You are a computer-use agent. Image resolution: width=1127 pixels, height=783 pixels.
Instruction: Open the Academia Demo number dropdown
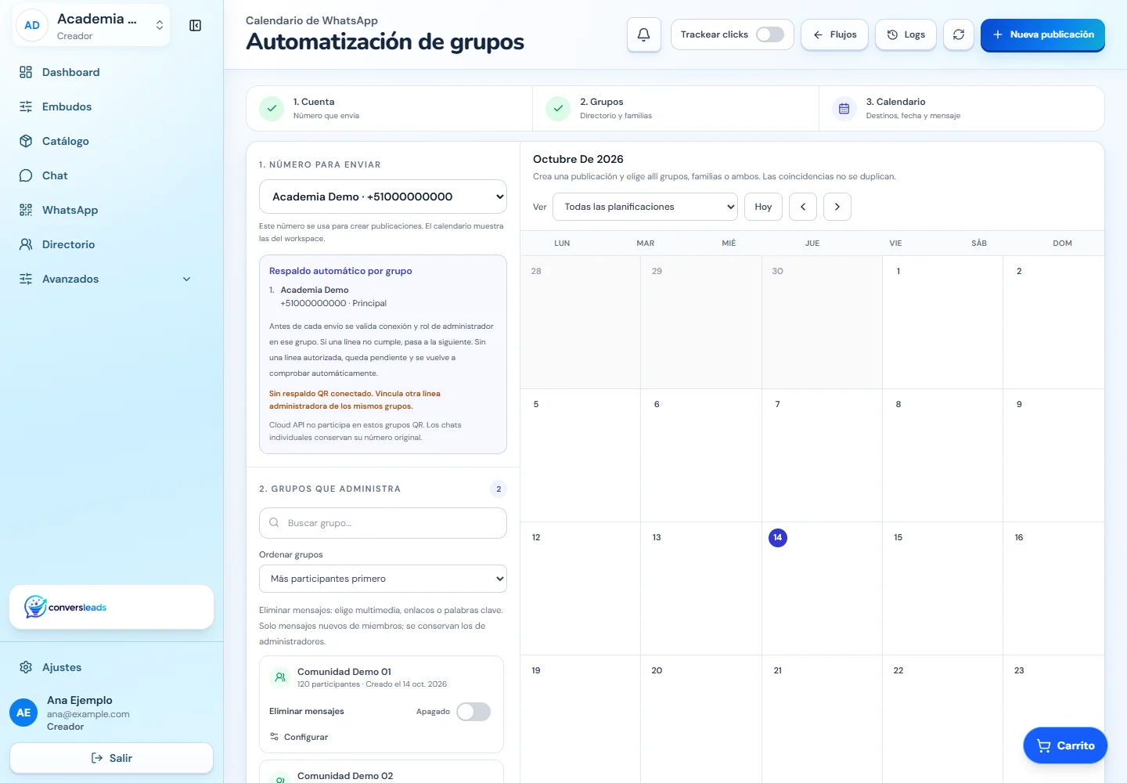point(383,197)
